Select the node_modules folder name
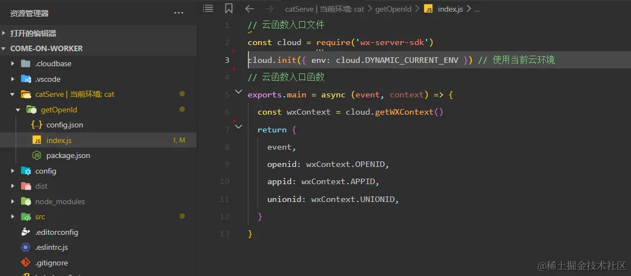The height and width of the screenshot is (276, 631). [60, 201]
